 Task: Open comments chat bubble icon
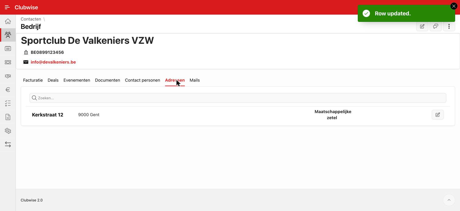[x=436, y=26]
